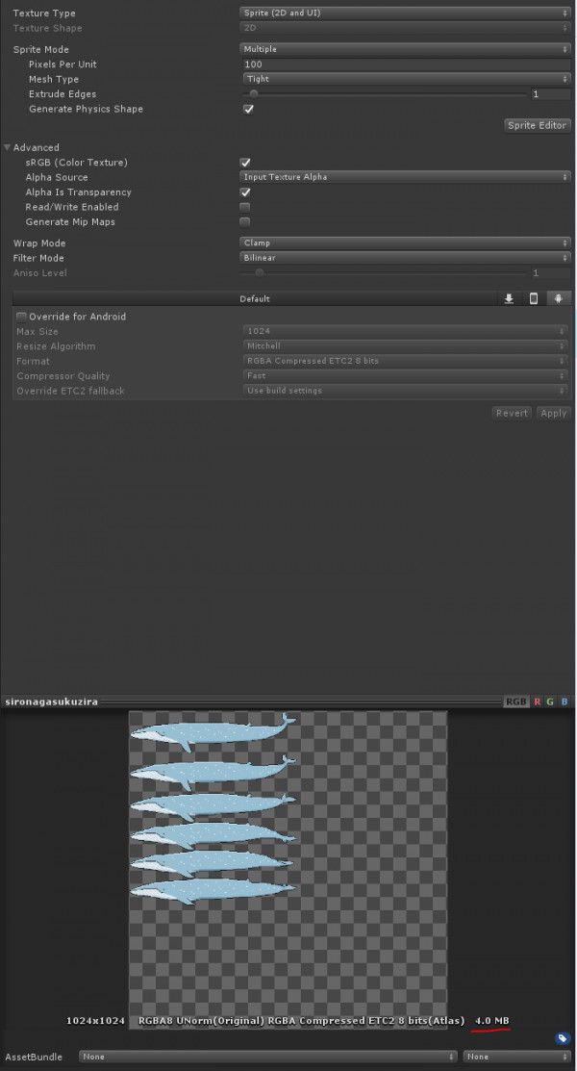
Task: Open Override ETC2 fallback dropdown
Action: [406, 391]
